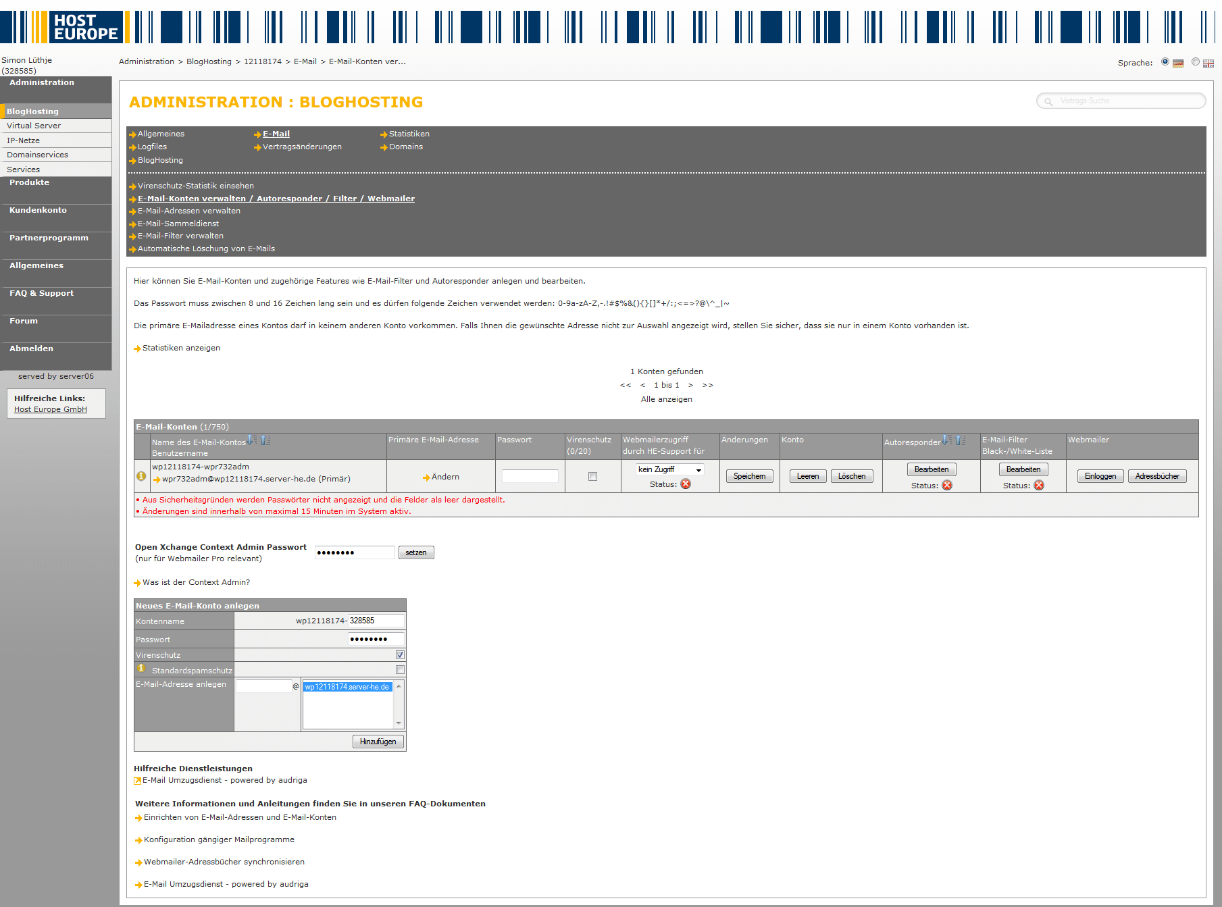Select the German language radio button
The height and width of the screenshot is (907, 1222).
pos(1165,62)
